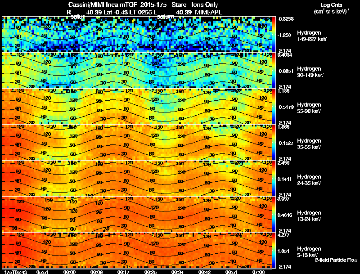This screenshot has width=360, height=274.
Task: Click the 0.4034 colorbar value
Action: tap(285, 55)
